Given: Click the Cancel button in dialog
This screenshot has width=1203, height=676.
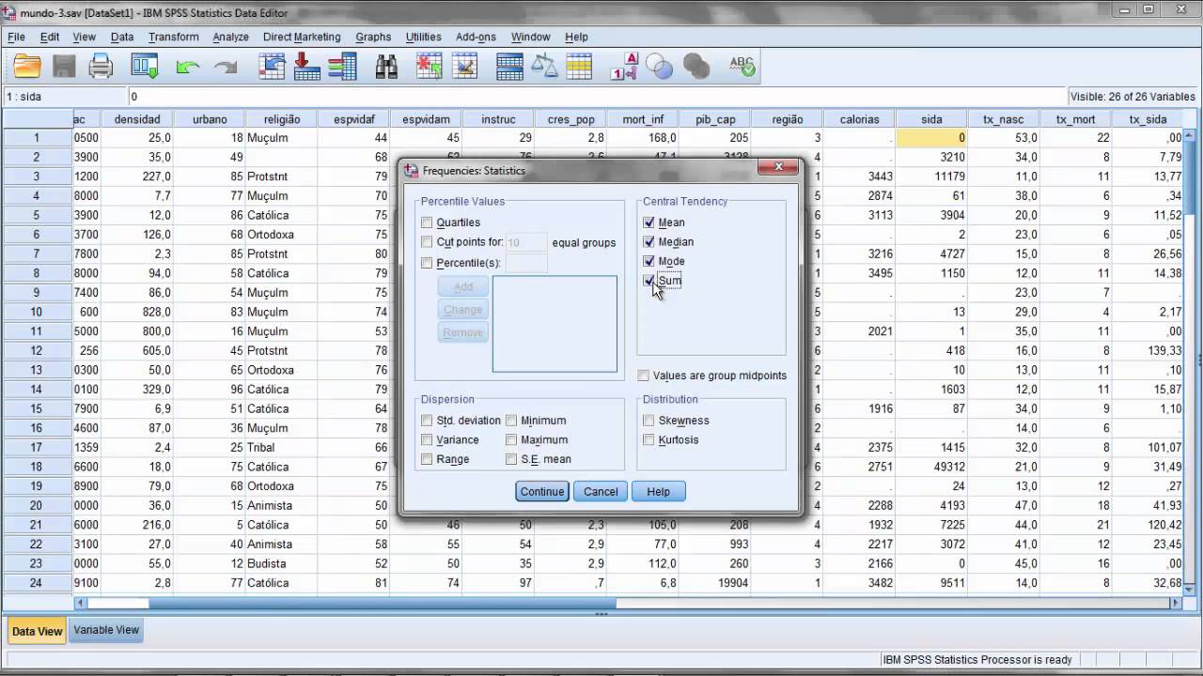Looking at the screenshot, I should click(x=601, y=491).
